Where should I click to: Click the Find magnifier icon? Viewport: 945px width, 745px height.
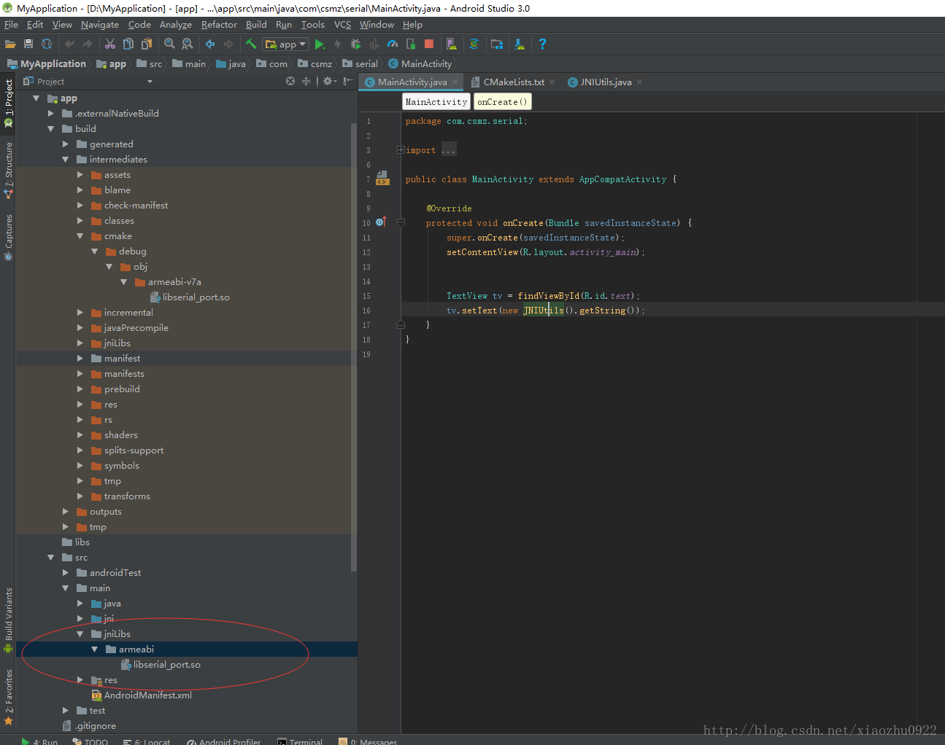pyautogui.click(x=169, y=44)
